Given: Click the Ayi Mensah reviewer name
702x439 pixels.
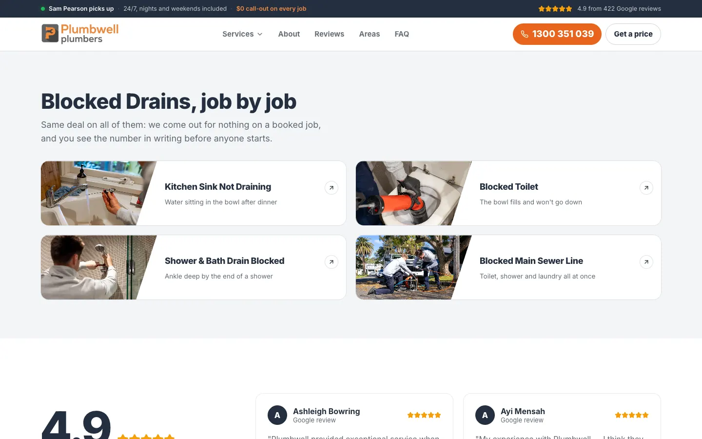Looking at the screenshot, I should click(523, 411).
